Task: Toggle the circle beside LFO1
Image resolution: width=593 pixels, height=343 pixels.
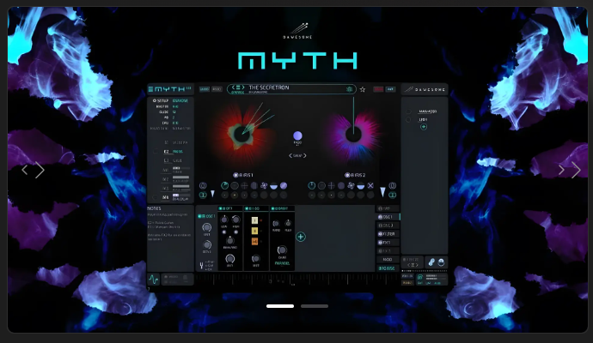Action: click(x=408, y=119)
